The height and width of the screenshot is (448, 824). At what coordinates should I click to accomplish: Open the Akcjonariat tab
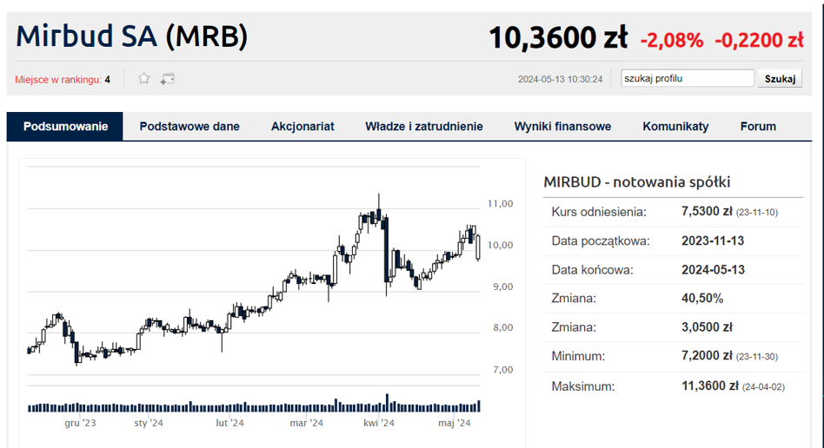click(302, 126)
